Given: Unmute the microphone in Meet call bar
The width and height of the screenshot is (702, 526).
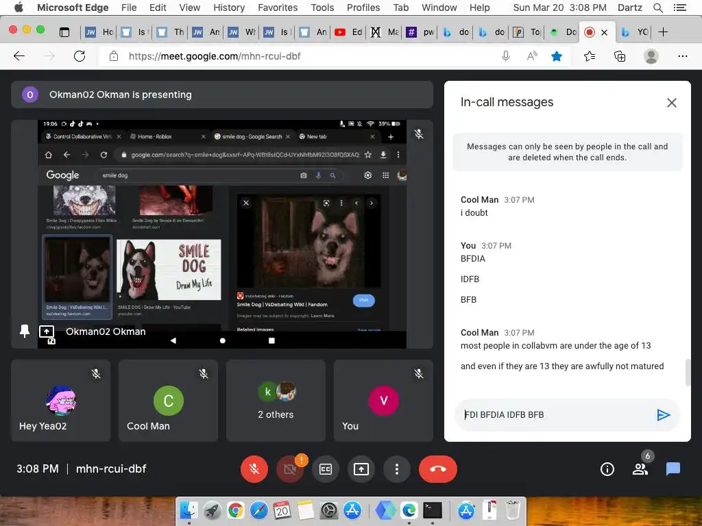Looking at the screenshot, I should [254, 468].
